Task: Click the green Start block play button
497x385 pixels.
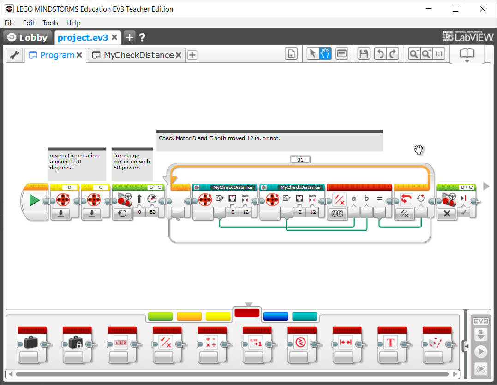Action: point(34,201)
